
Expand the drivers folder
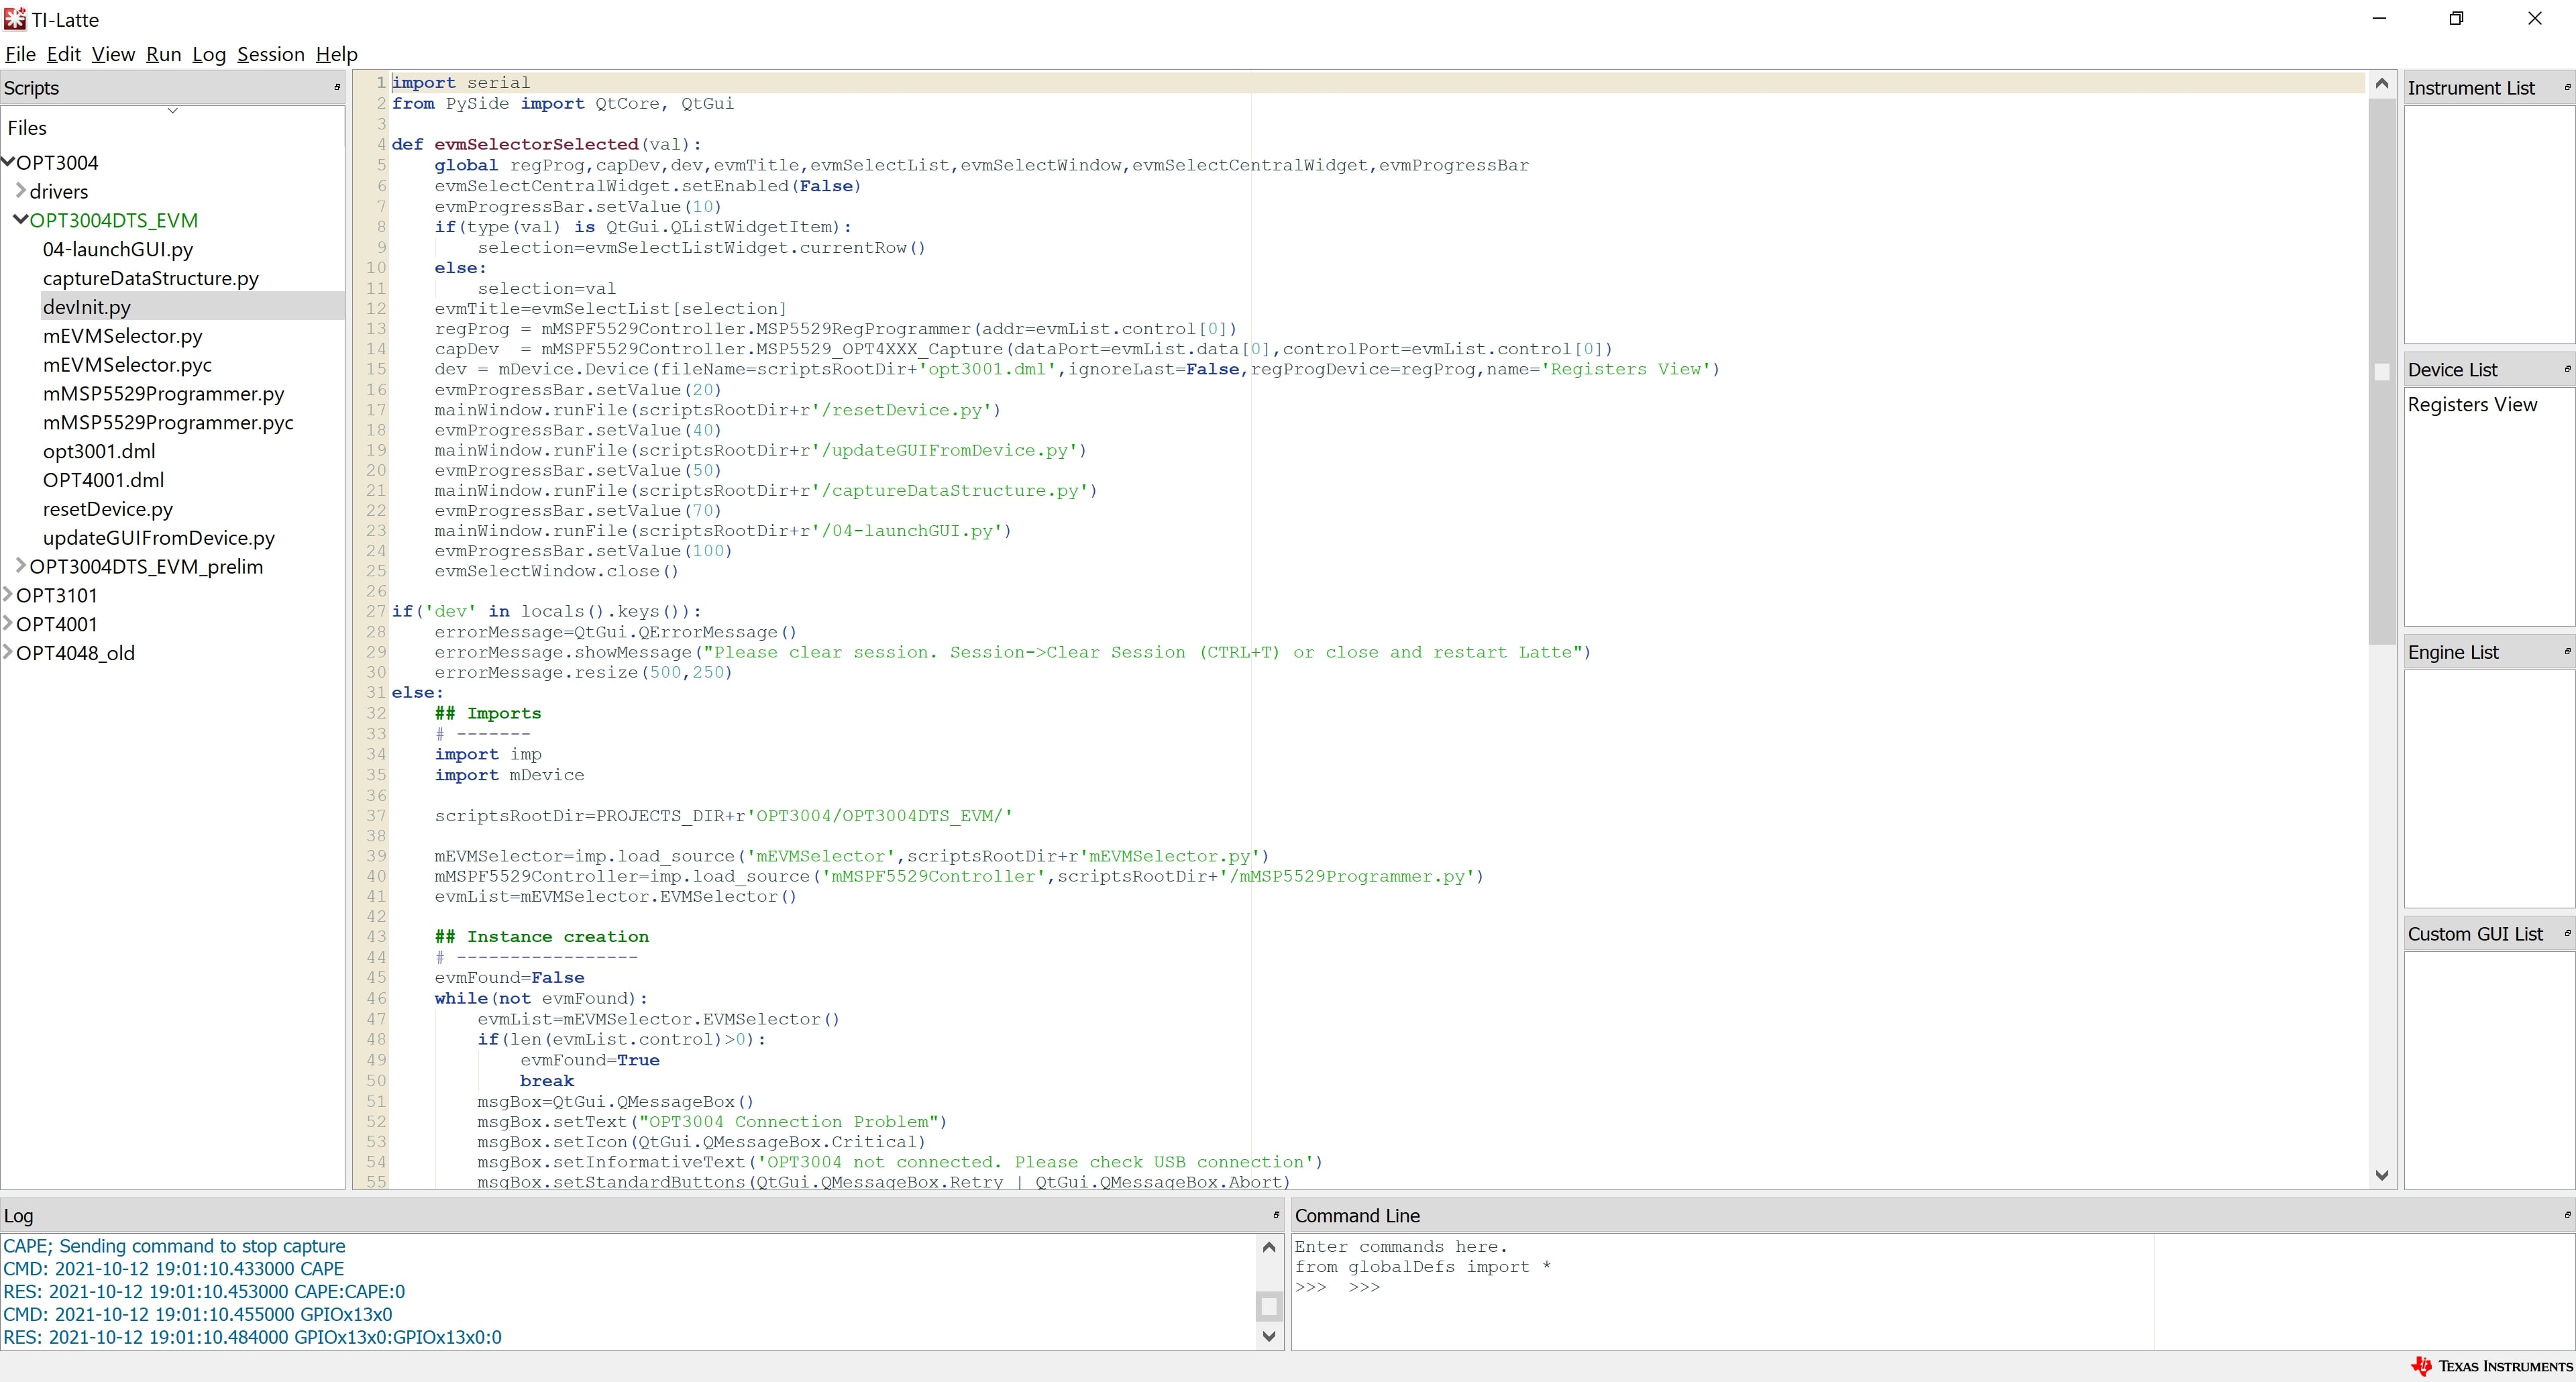click(x=21, y=190)
